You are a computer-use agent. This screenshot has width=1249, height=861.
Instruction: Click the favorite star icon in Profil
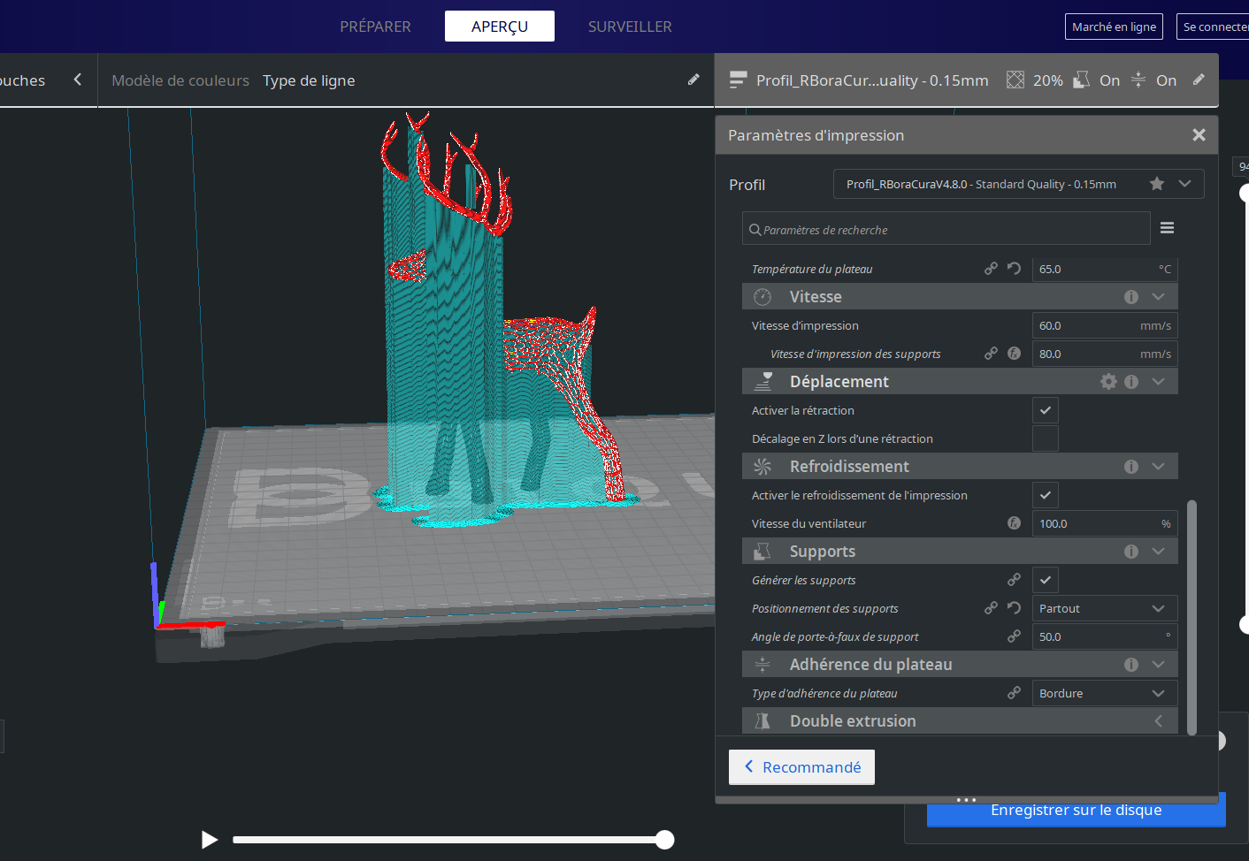[1156, 184]
